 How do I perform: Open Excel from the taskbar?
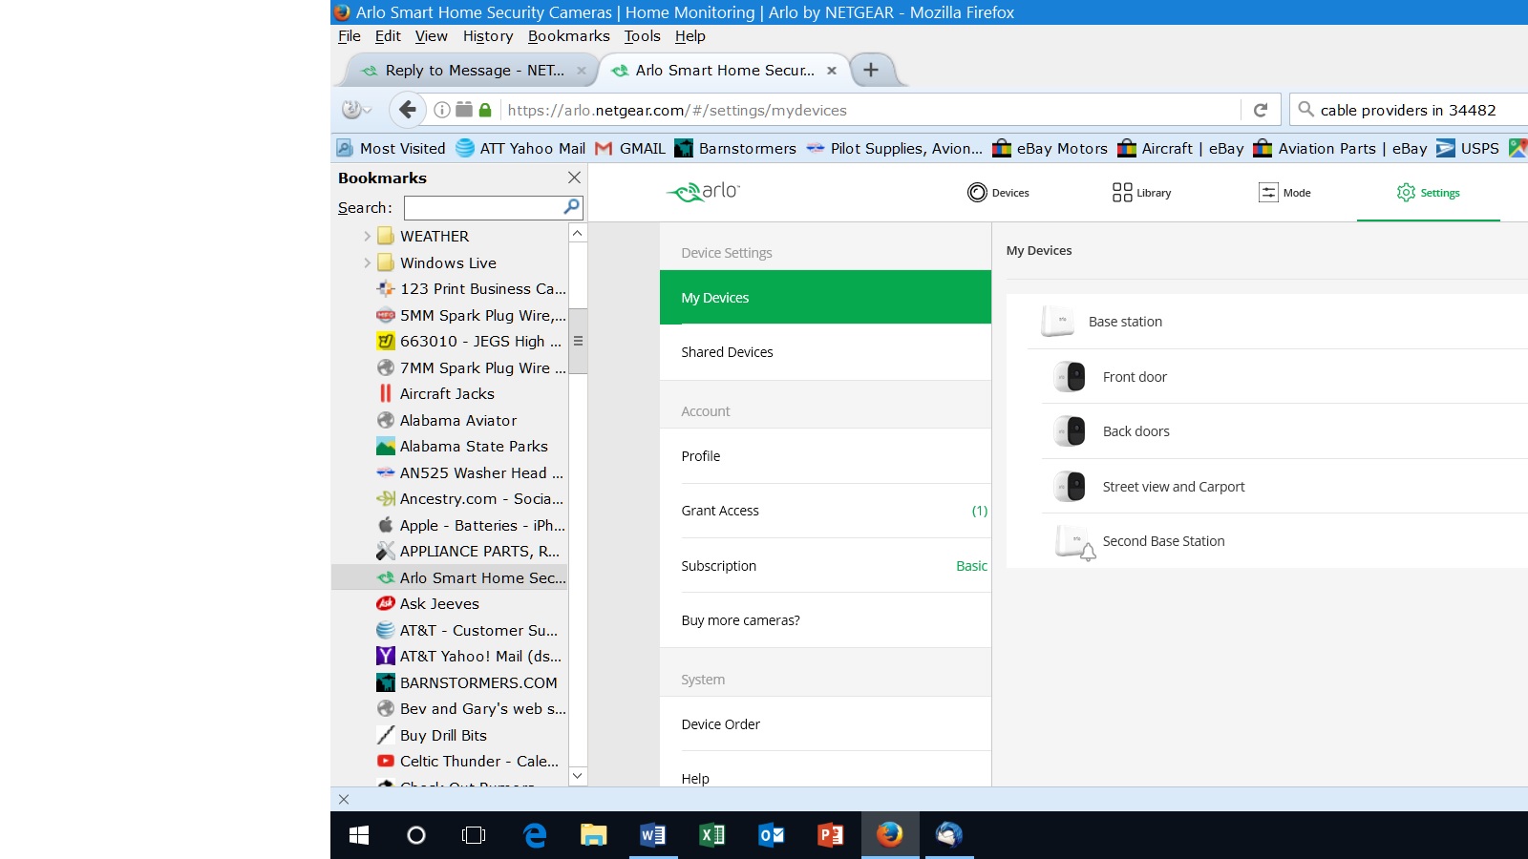(x=712, y=835)
